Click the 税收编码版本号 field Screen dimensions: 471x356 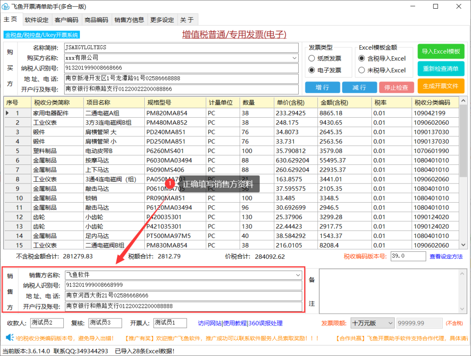click(408, 256)
